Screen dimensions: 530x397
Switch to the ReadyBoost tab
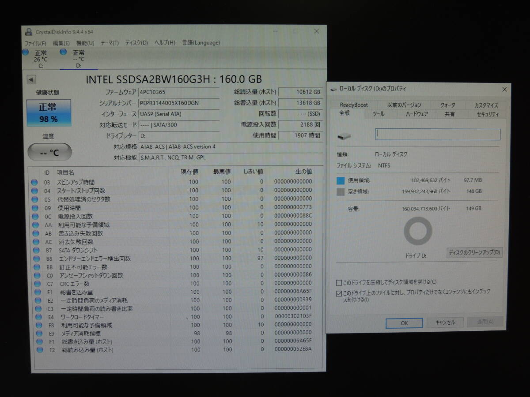click(354, 105)
